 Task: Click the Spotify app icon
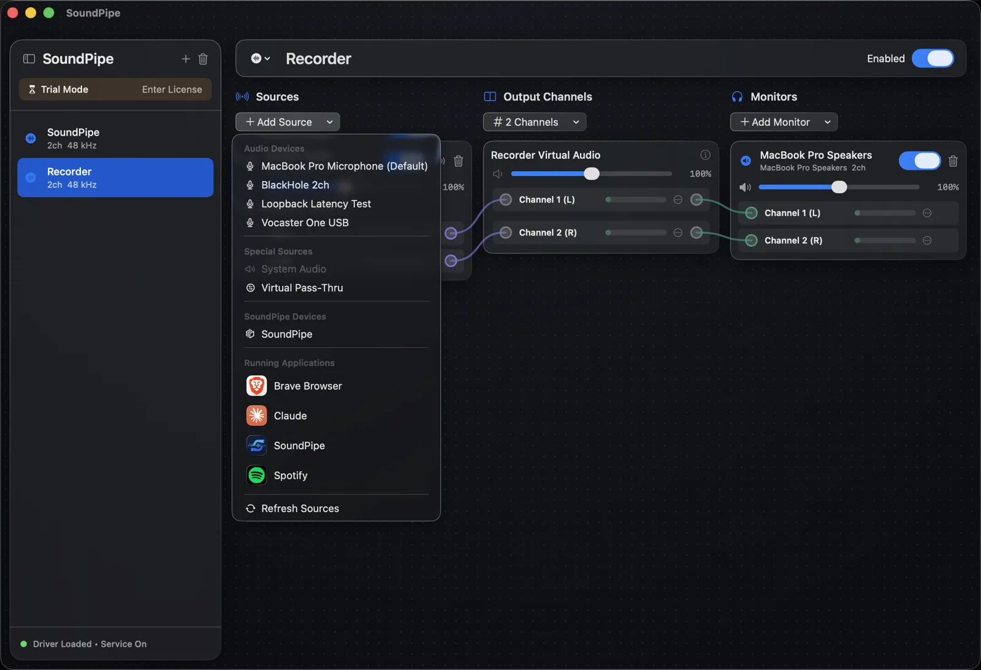[256, 476]
